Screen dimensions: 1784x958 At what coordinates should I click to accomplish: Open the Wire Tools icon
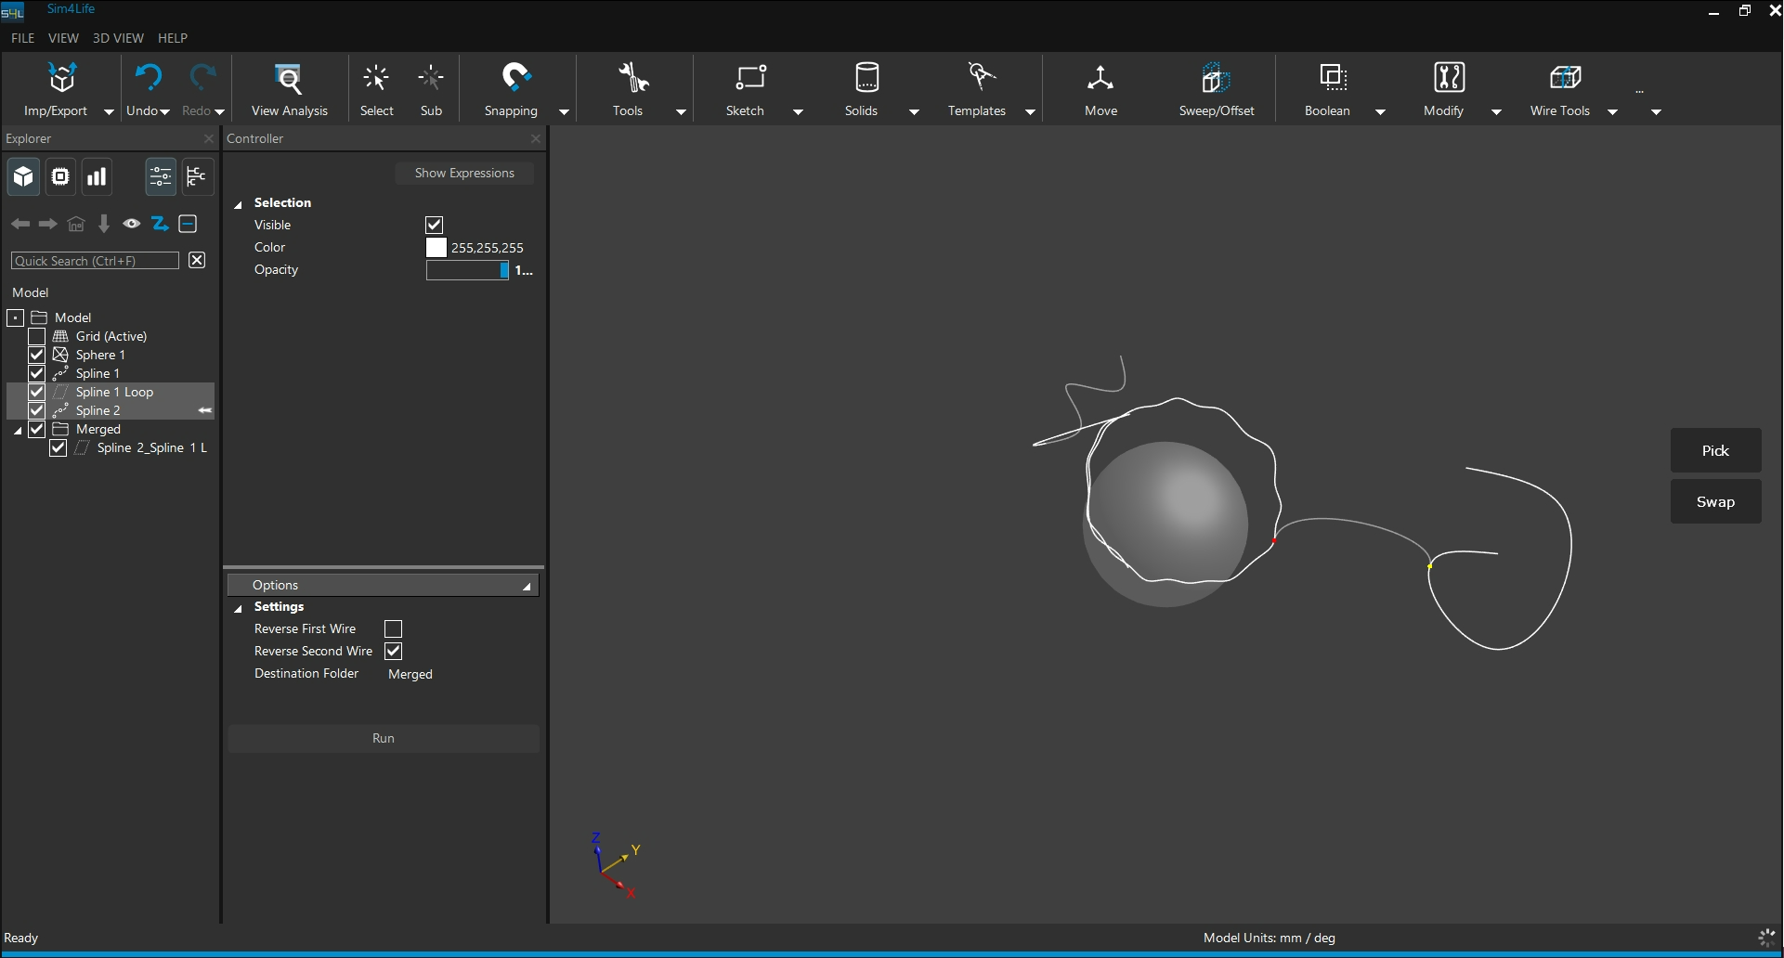[x=1565, y=78]
